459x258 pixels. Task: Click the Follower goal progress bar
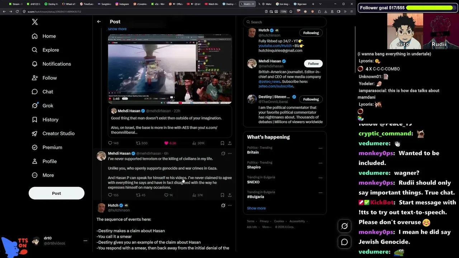pos(431,8)
